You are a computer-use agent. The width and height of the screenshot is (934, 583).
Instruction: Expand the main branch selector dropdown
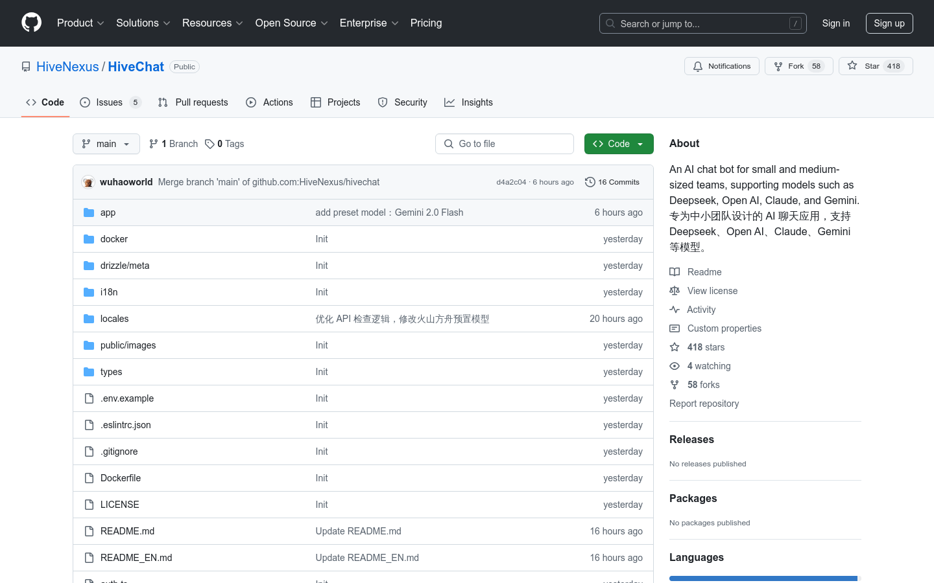(x=106, y=144)
